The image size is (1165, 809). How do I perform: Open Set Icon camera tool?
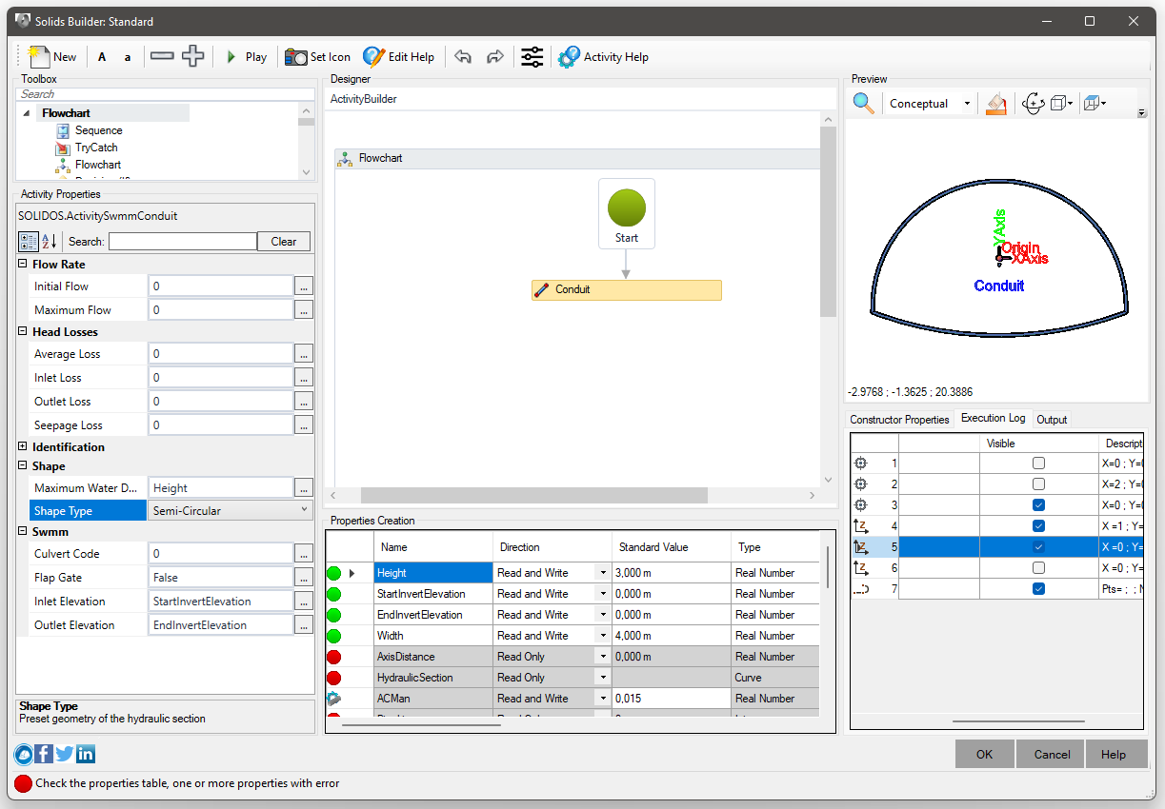click(x=318, y=57)
